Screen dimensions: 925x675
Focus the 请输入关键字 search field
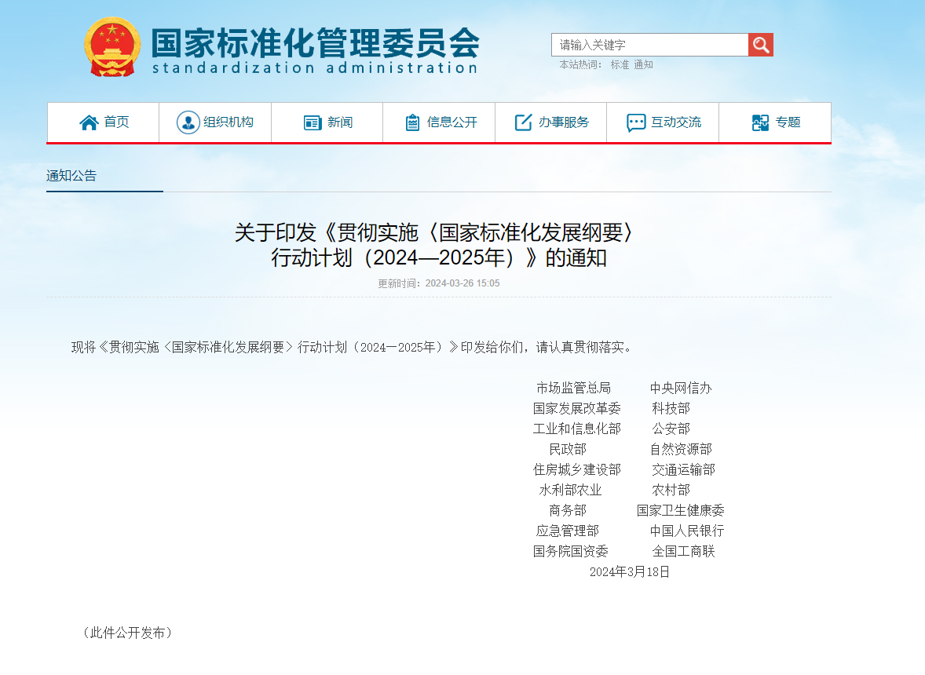(649, 45)
